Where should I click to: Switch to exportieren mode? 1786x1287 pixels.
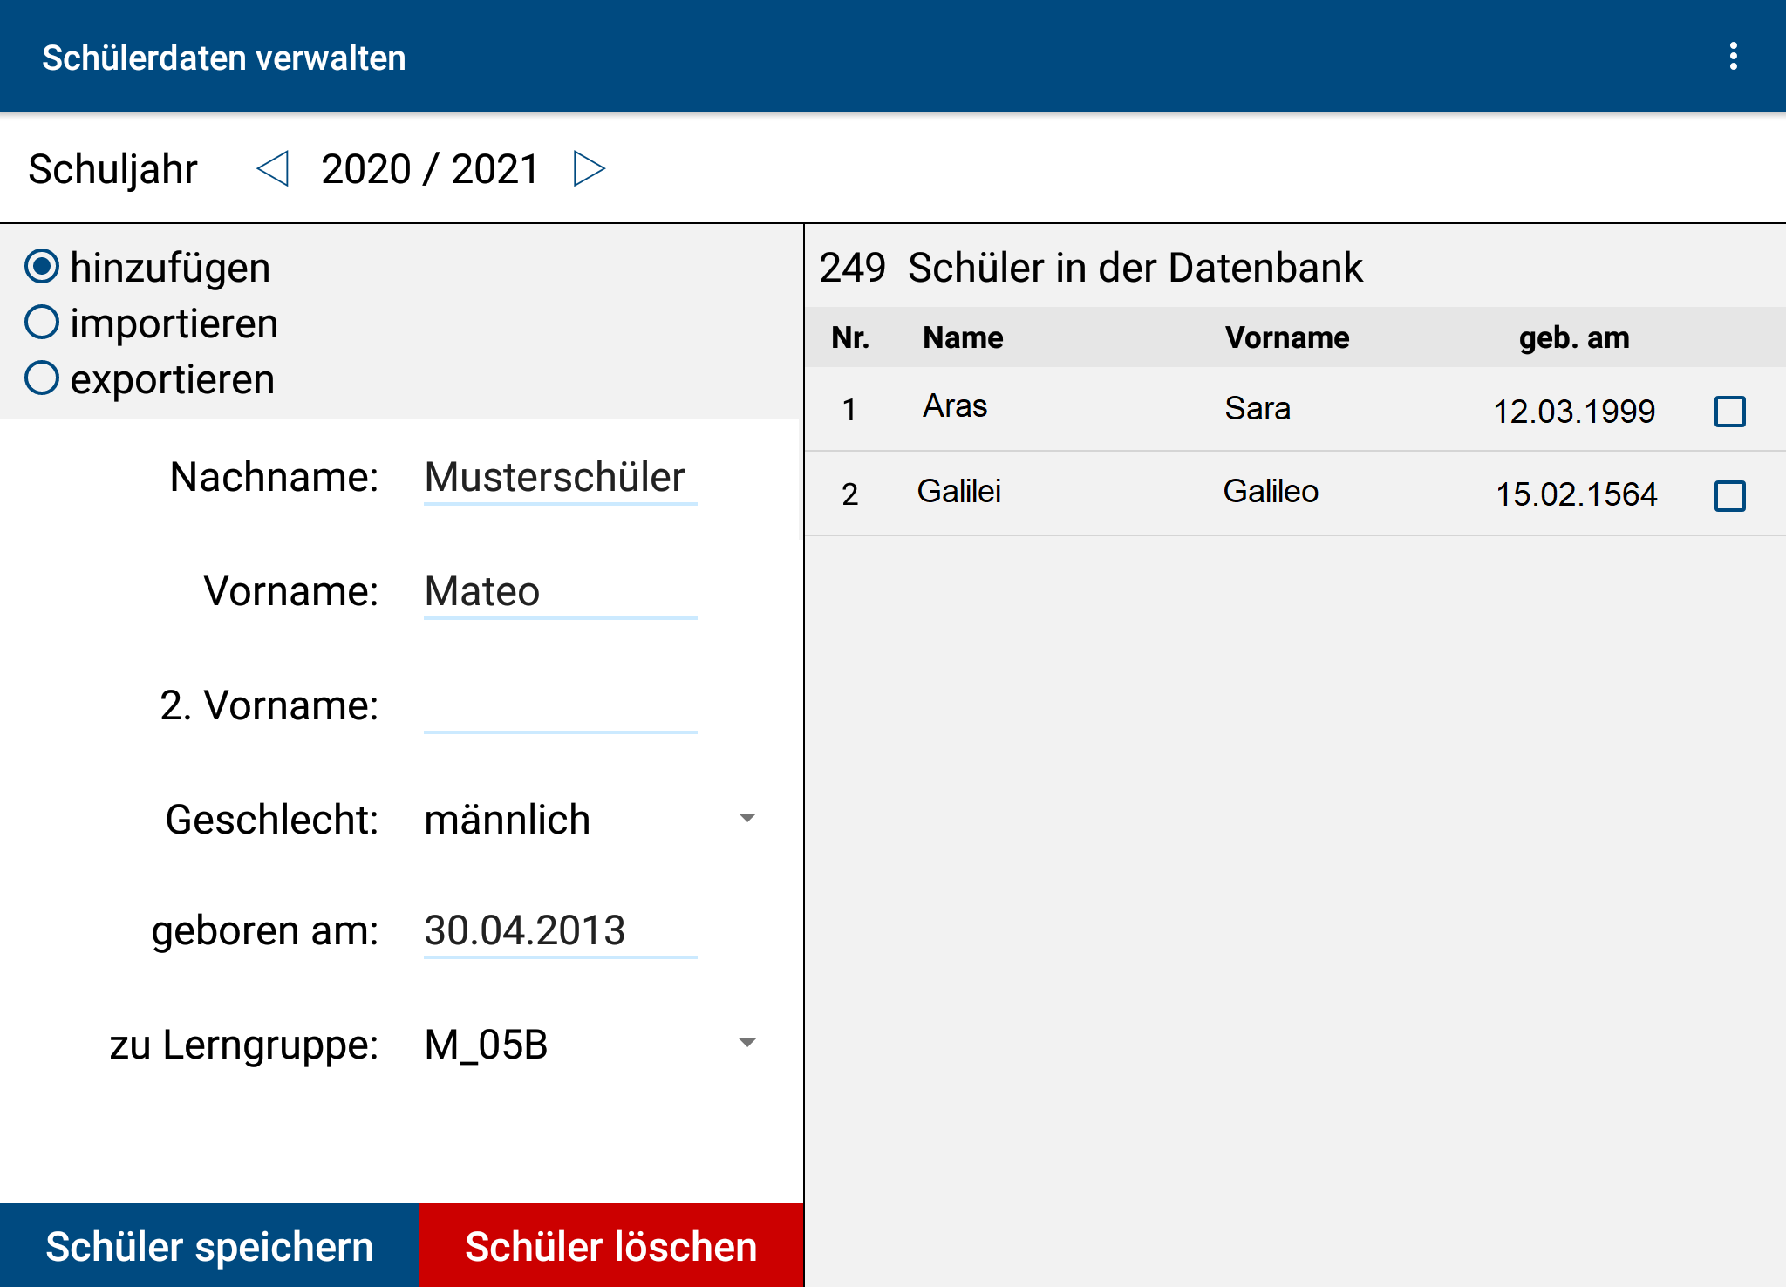(42, 378)
